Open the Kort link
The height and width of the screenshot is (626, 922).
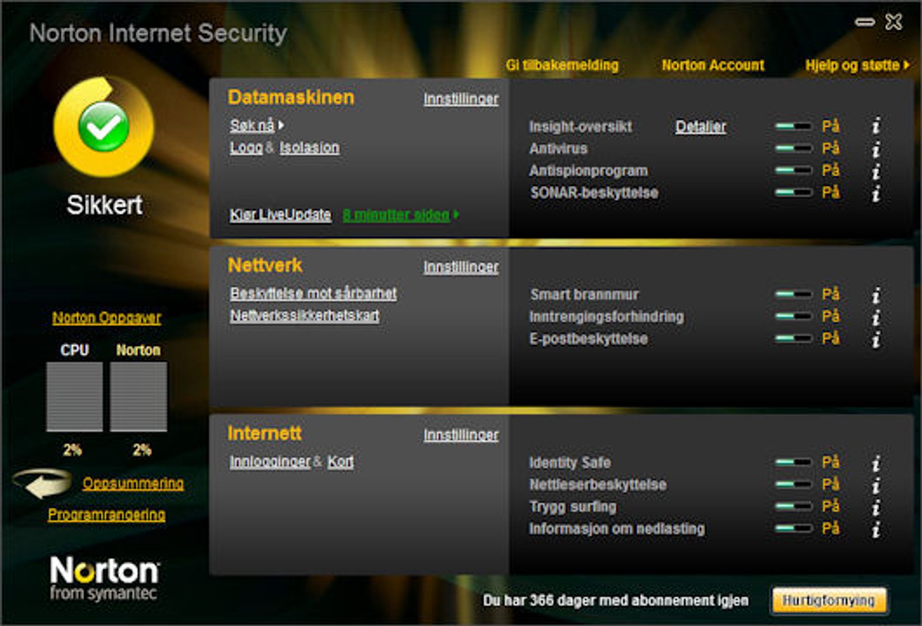coord(340,461)
